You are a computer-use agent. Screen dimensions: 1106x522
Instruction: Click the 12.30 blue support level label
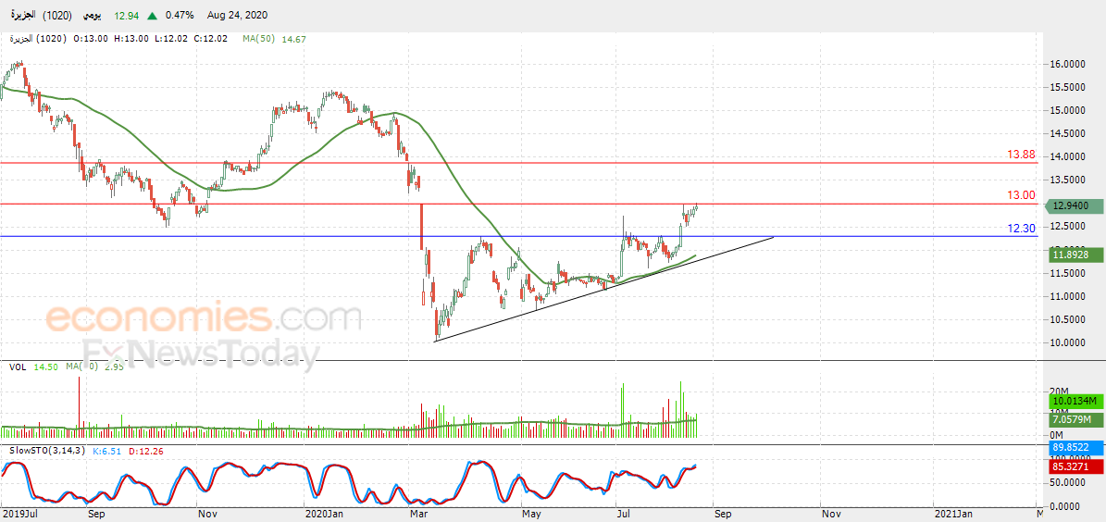(1022, 228)
